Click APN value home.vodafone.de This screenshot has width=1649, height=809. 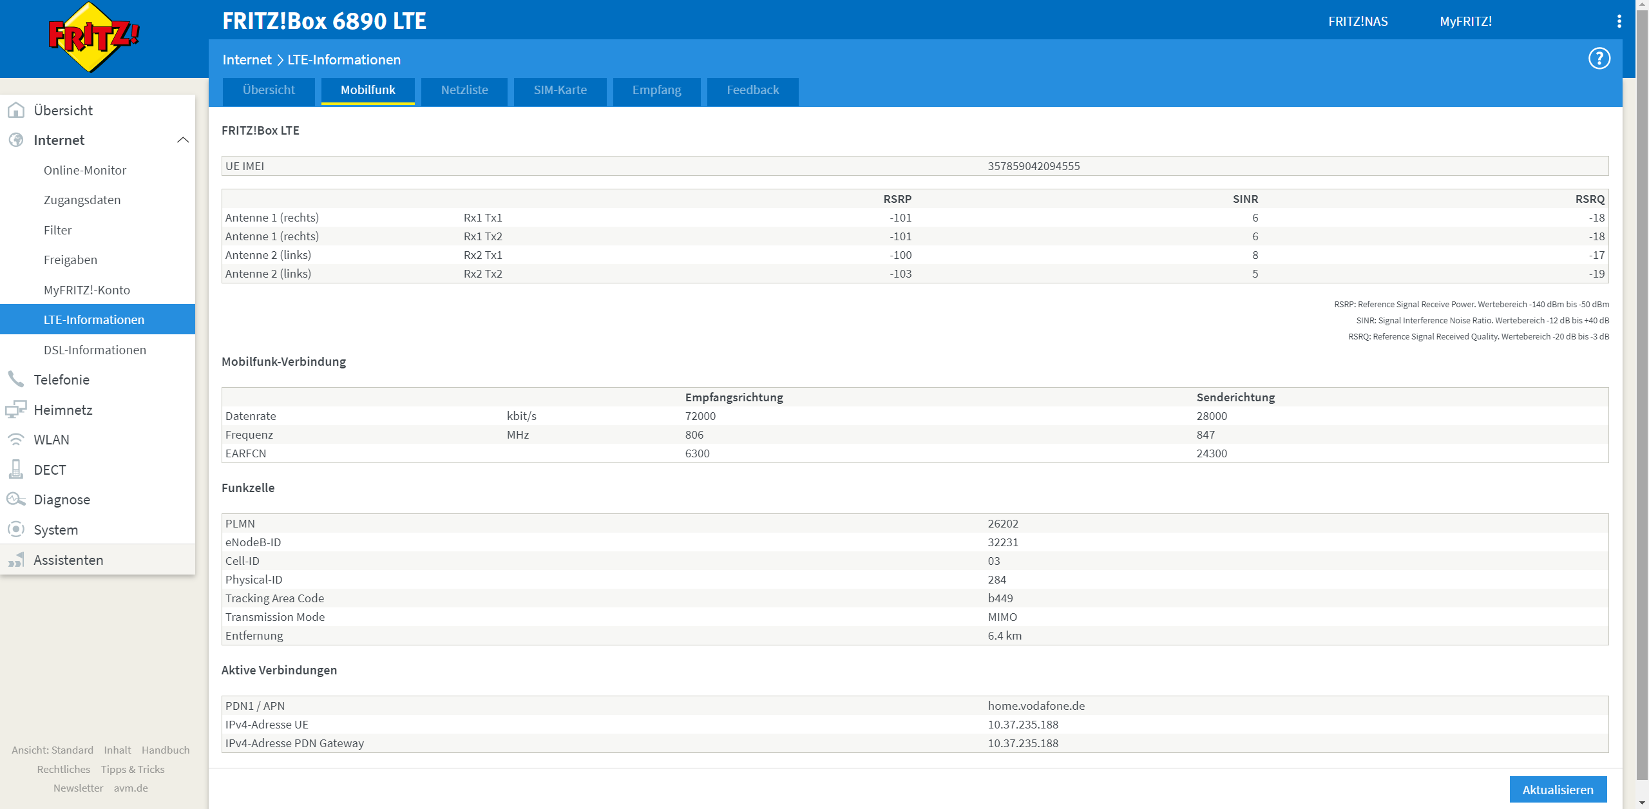pos(1036,706)
